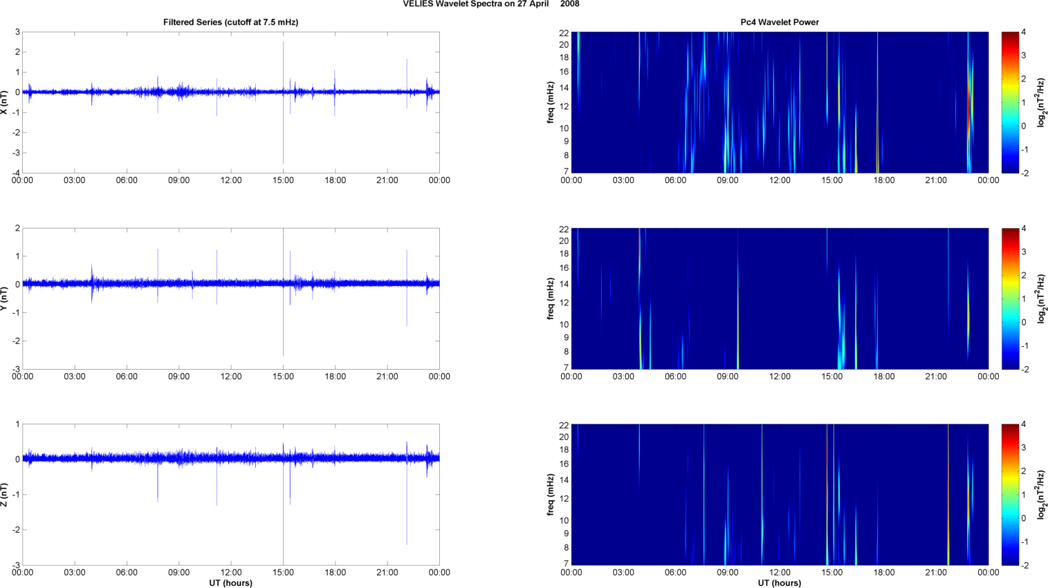1048x588 pixels.
Task: Pick the color bar beside the Y spectrogram
Action: [x=1010, y=298]
